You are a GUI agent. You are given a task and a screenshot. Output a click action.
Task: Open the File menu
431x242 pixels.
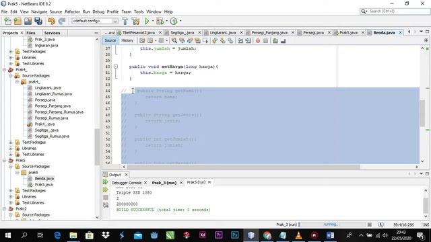pos(5,11)
